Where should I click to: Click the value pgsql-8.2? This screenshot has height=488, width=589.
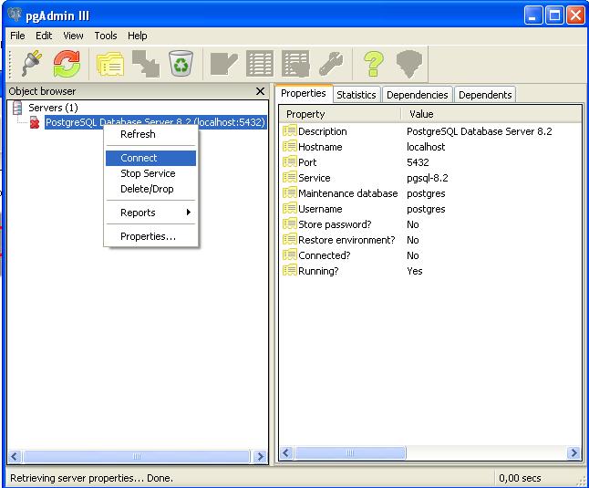coord(428,178)
